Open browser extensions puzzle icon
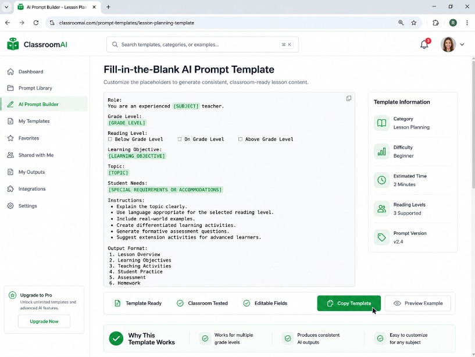The height and width of the screenshot is (357, 475). point(435,23)
